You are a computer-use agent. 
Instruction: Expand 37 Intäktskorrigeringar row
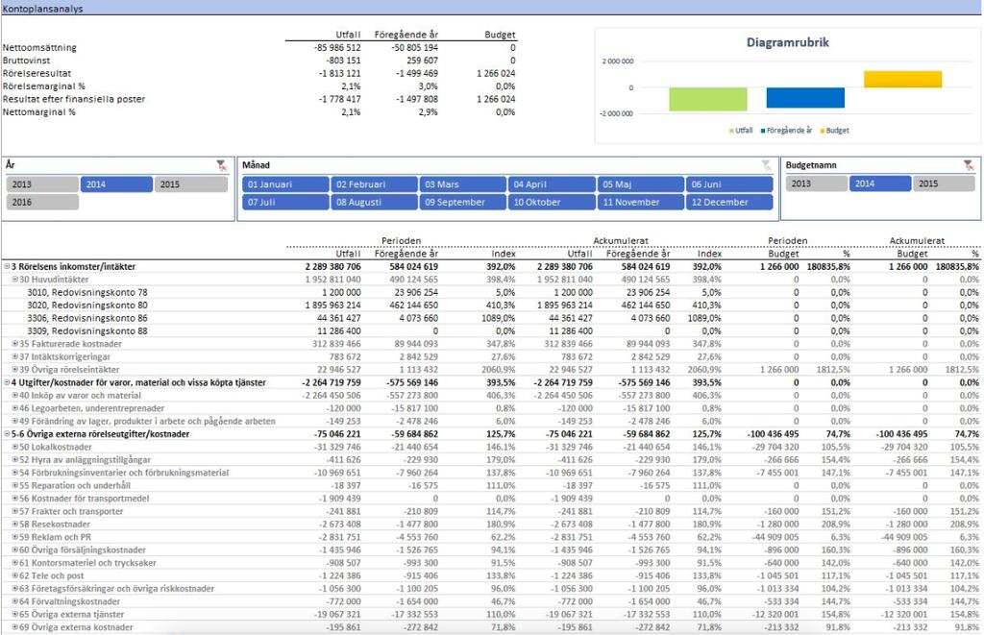pyautogui.click(x=15, y=356)
